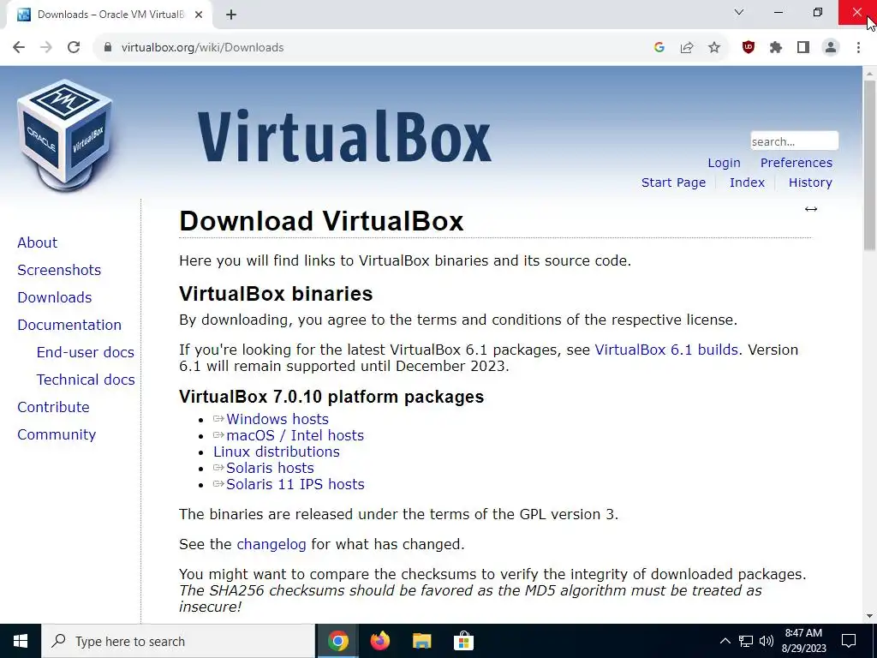
Task: Open the changelog link
Action: click(271, 544)
